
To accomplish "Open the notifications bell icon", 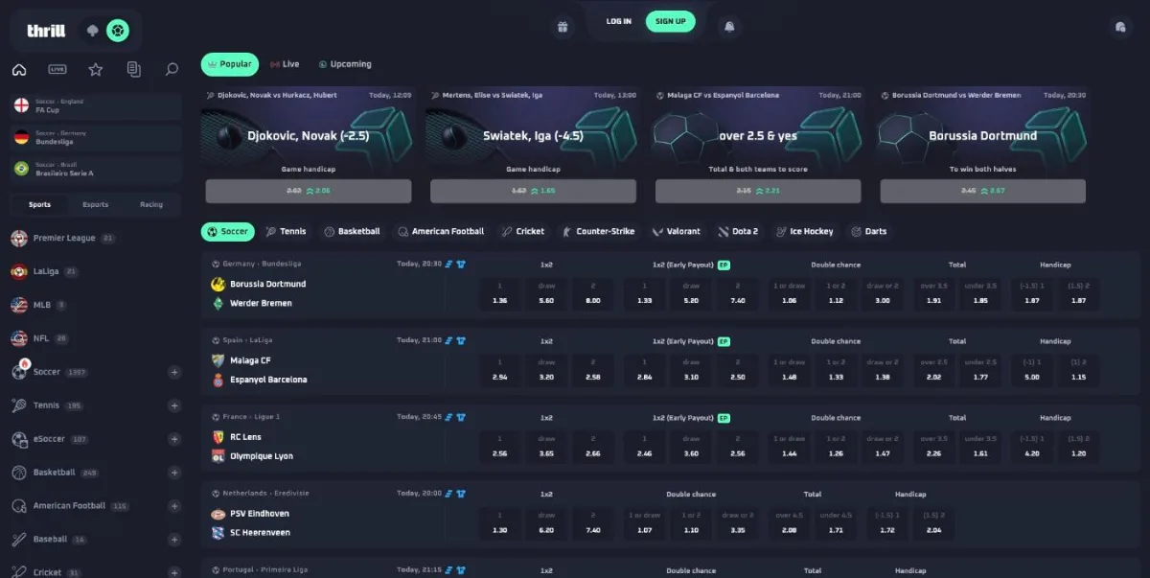I will tap(729, 27).
